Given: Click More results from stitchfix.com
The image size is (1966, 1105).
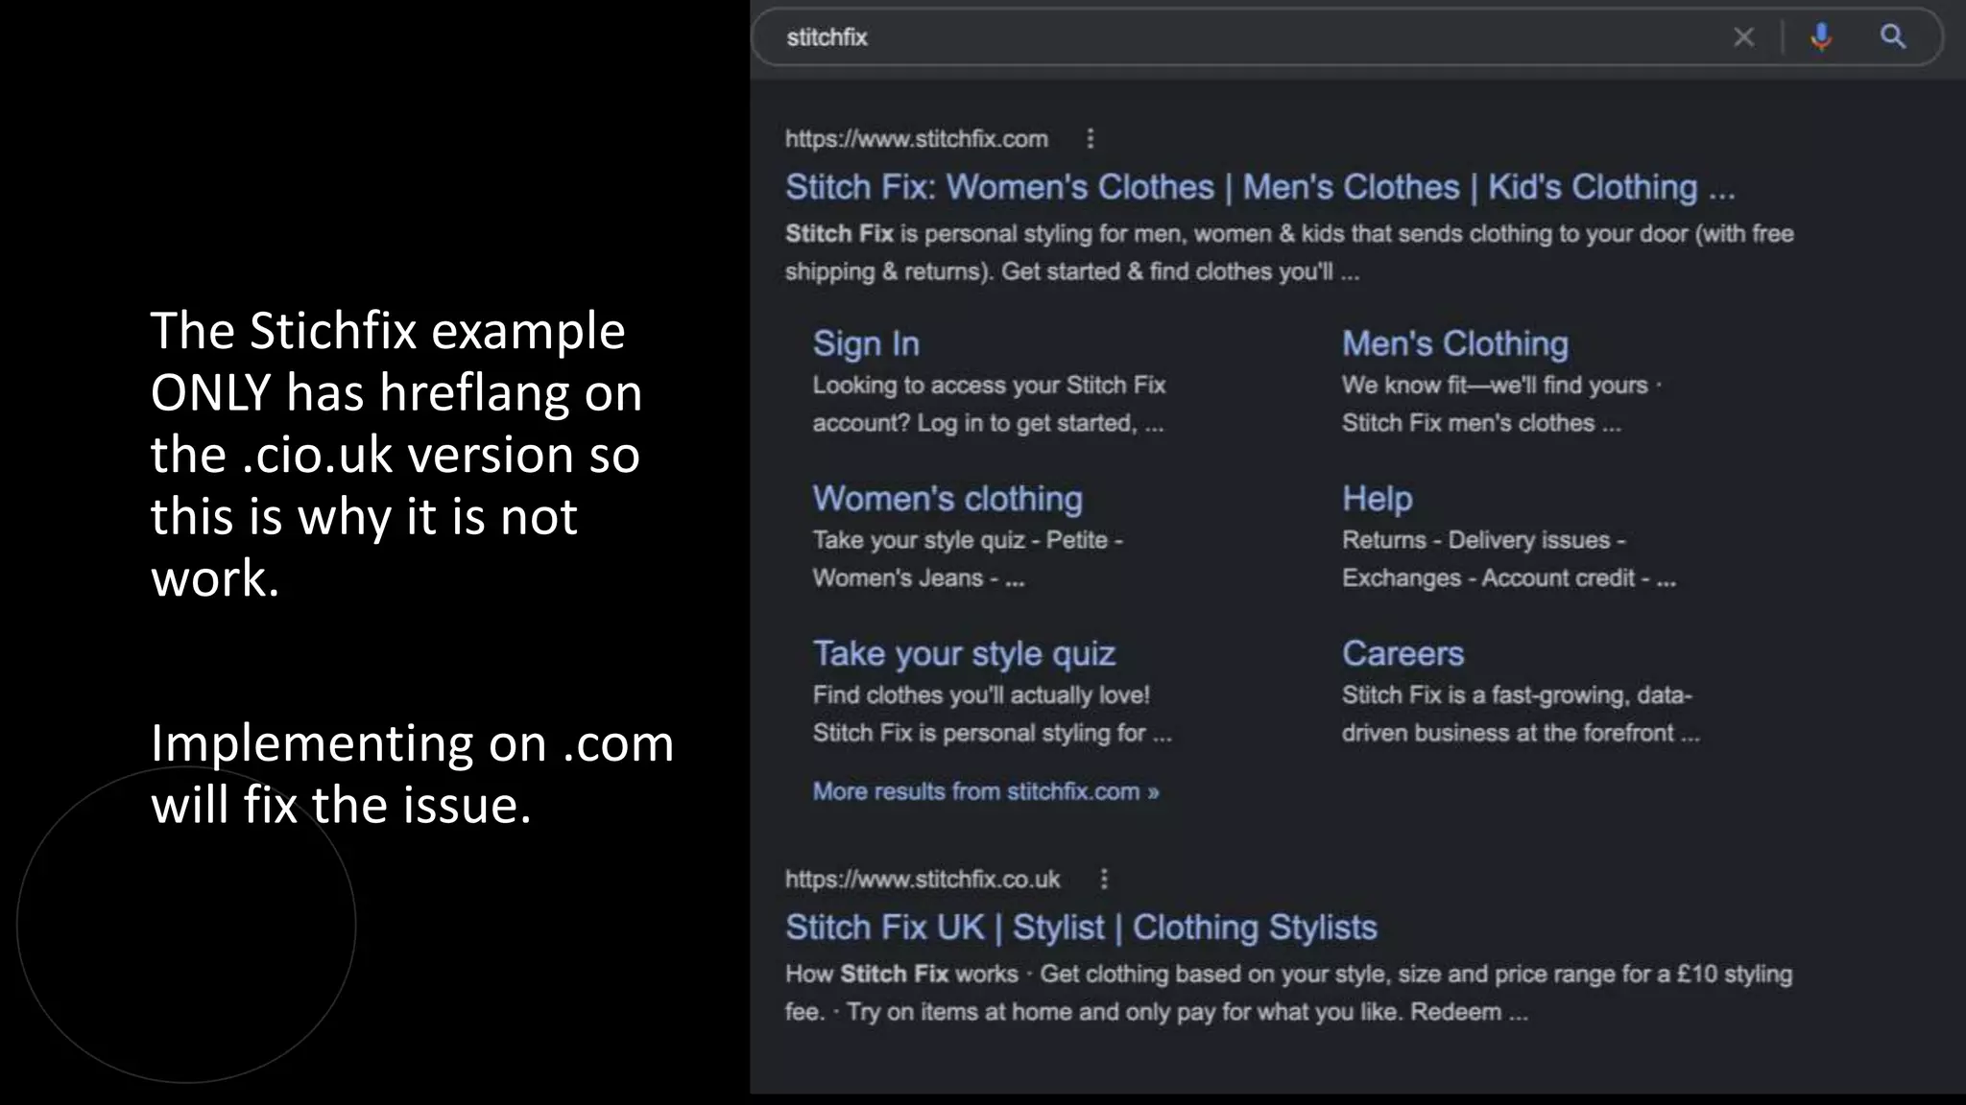Looking at the screenshot, I should [986, 792].
